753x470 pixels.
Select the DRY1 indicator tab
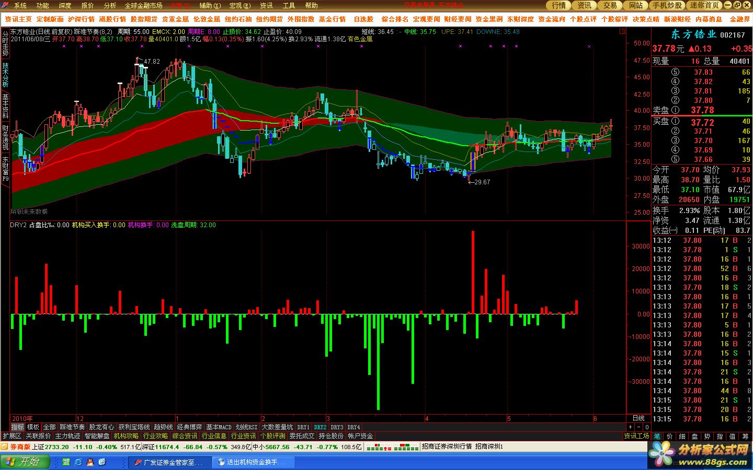pos(303,427)
